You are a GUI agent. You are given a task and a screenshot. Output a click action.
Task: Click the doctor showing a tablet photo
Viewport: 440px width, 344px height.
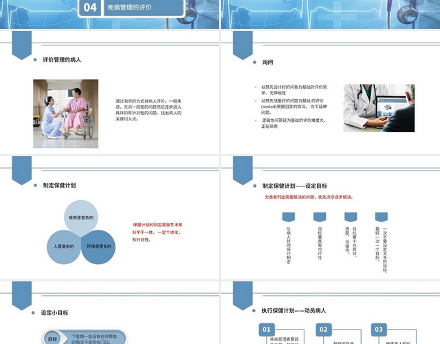click(379, 108)
